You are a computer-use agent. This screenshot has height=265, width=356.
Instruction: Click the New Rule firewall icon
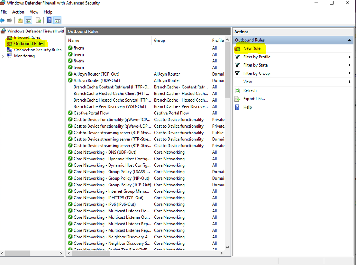click(237, 48)
